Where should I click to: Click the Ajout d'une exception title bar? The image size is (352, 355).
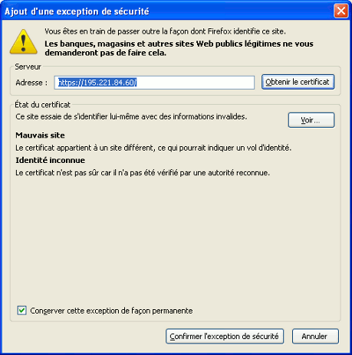(166, 11)
